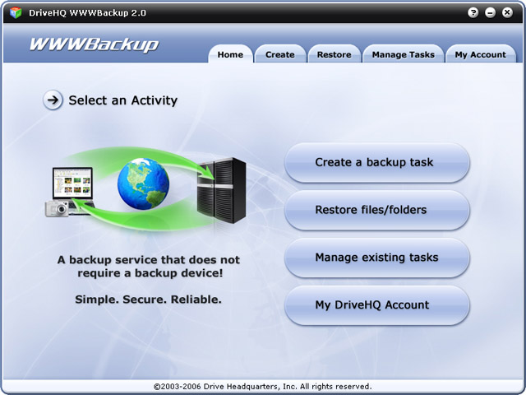Click the globe illustration
The width and height of the screenshot is (526, 395).
tap(142, 185)
